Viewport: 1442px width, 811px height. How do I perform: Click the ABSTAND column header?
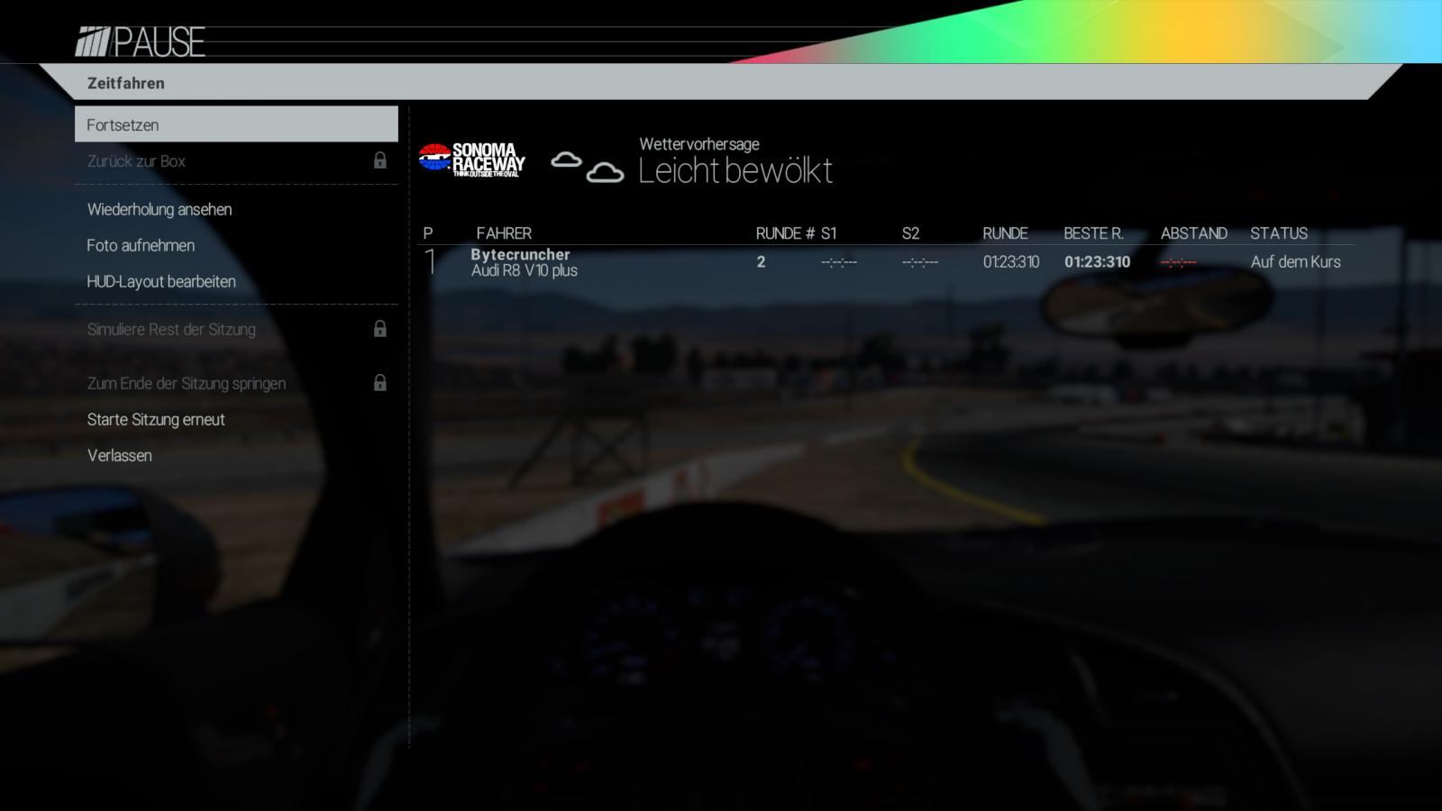(x=1194, y=233)
